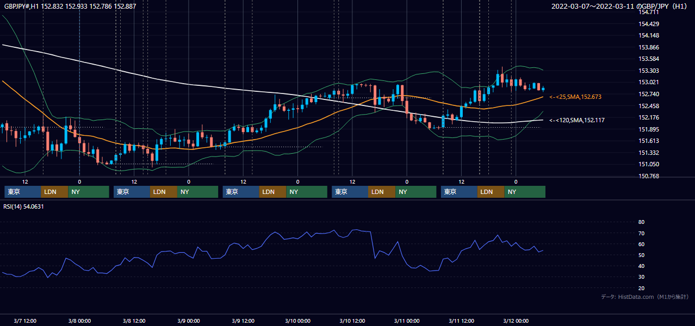The image size is (695, 326).
Task: Select the <-<25,SMA,152.673 label
Action: (575, 97)
